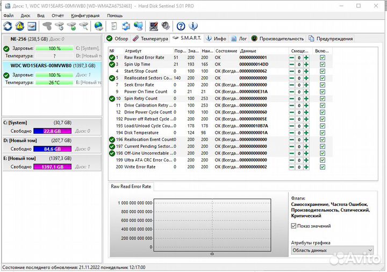The height and width of the screenshot is (272, 387).
Task: Click E: volume 1397,1 GB free bar
Action: [x=52, y=167]
